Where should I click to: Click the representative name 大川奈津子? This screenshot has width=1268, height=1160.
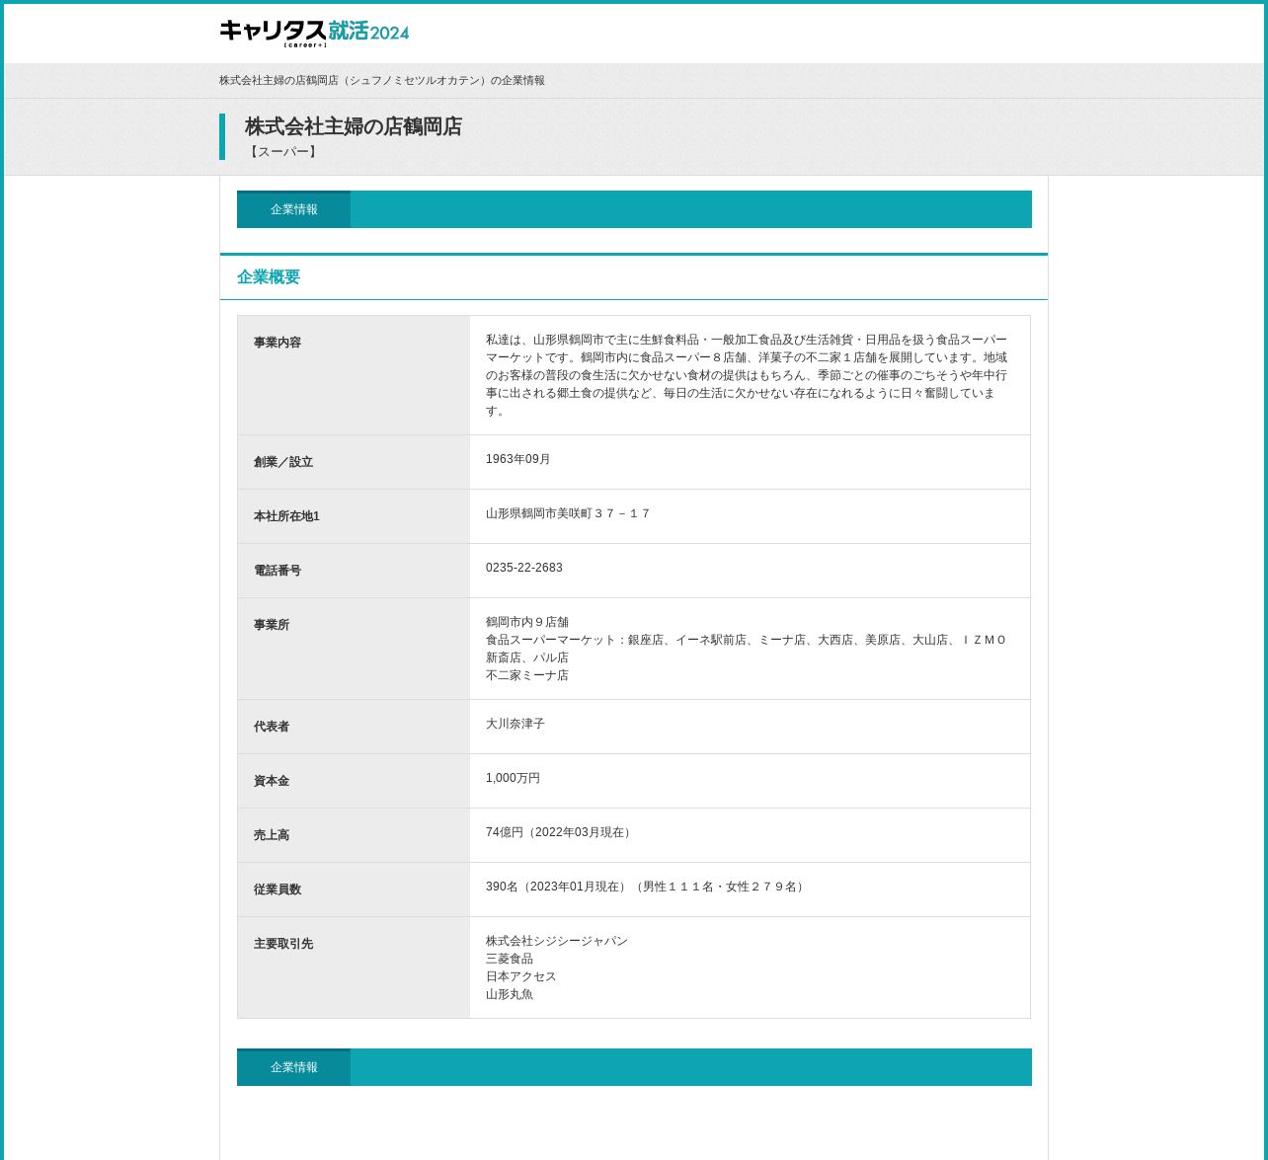pos(515,724)
